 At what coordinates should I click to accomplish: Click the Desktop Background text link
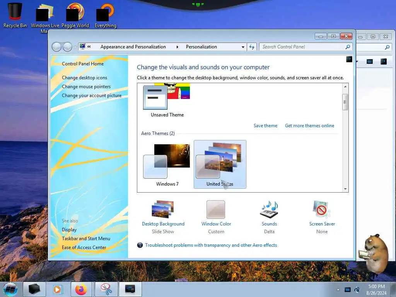(x=163, y=224)
